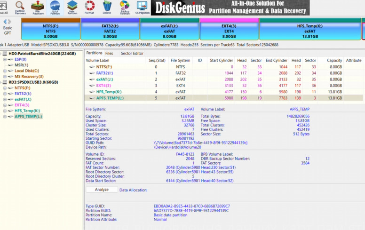Image resolution: width=365 pixels, height=230 pixels.
Task: Select the FAT32(I:) row in partition table
Action: click(224, 73)
